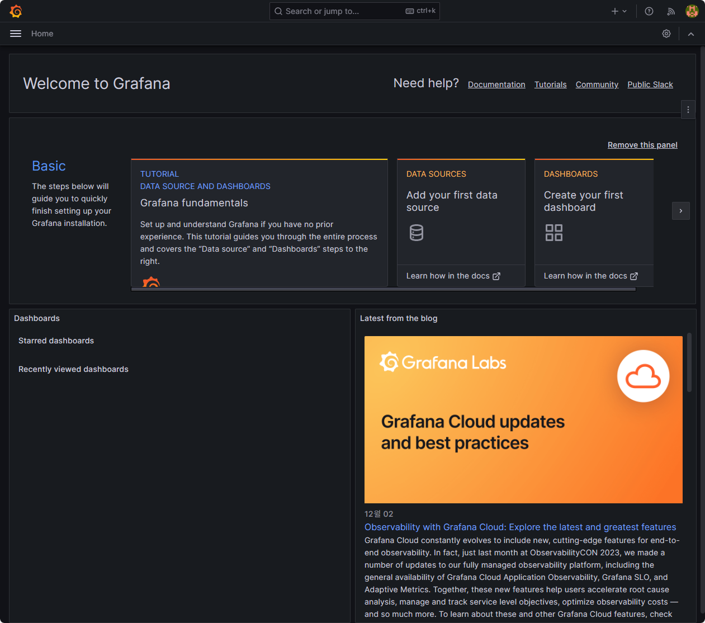This screenshot has width=705, height=623.
Task: Open Observability with Grafana Cloud blog post
Action: coord(521,527)
